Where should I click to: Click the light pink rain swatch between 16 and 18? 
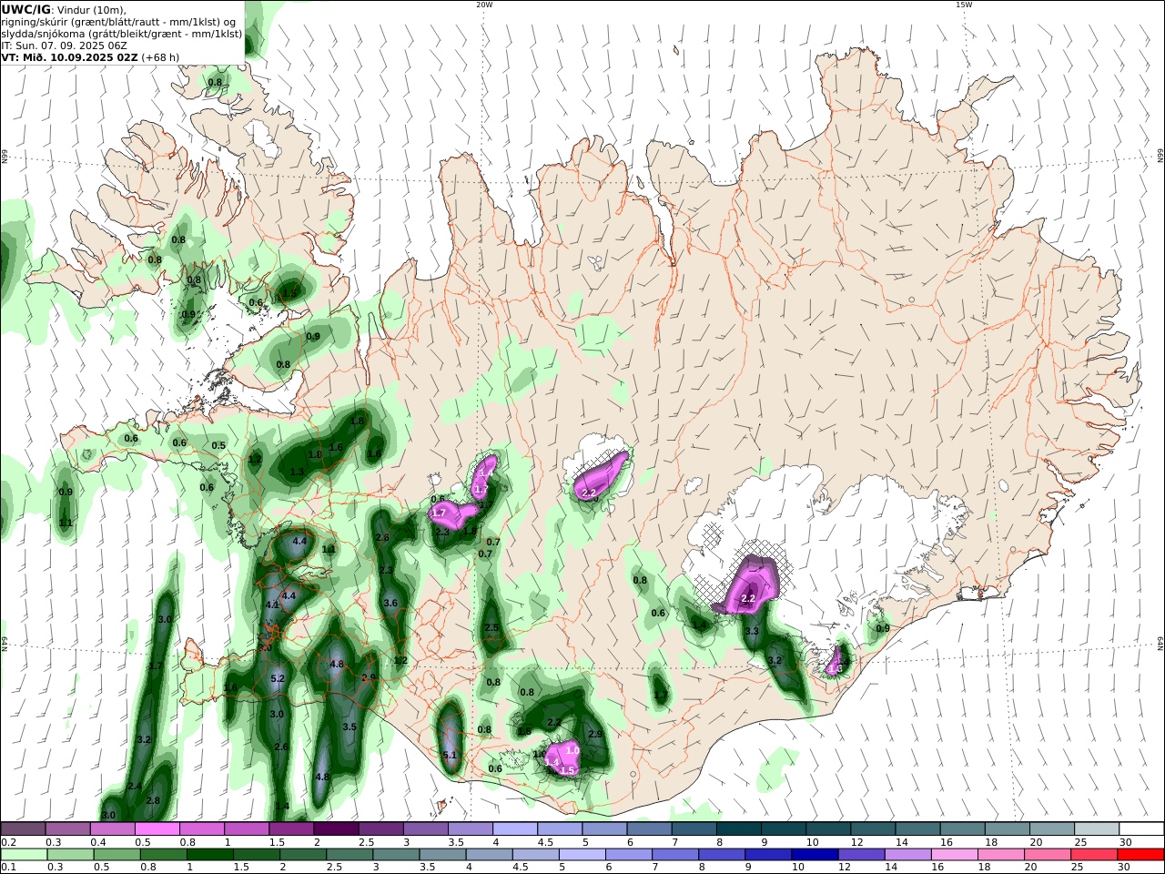(955, 854)
